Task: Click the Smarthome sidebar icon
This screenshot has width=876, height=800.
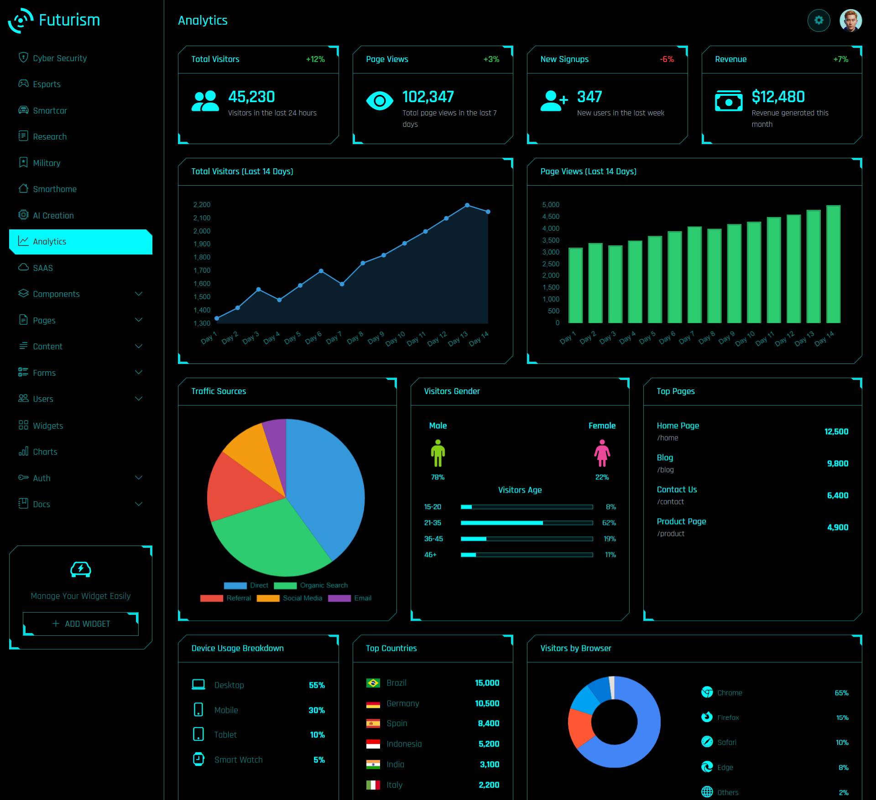Action: (x=22, y=188)
